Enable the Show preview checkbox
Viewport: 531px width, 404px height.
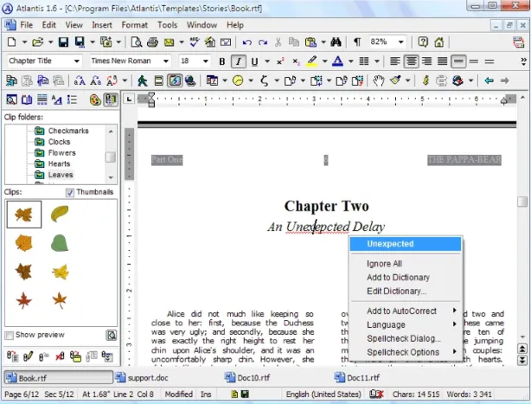[x=10, y=336]
